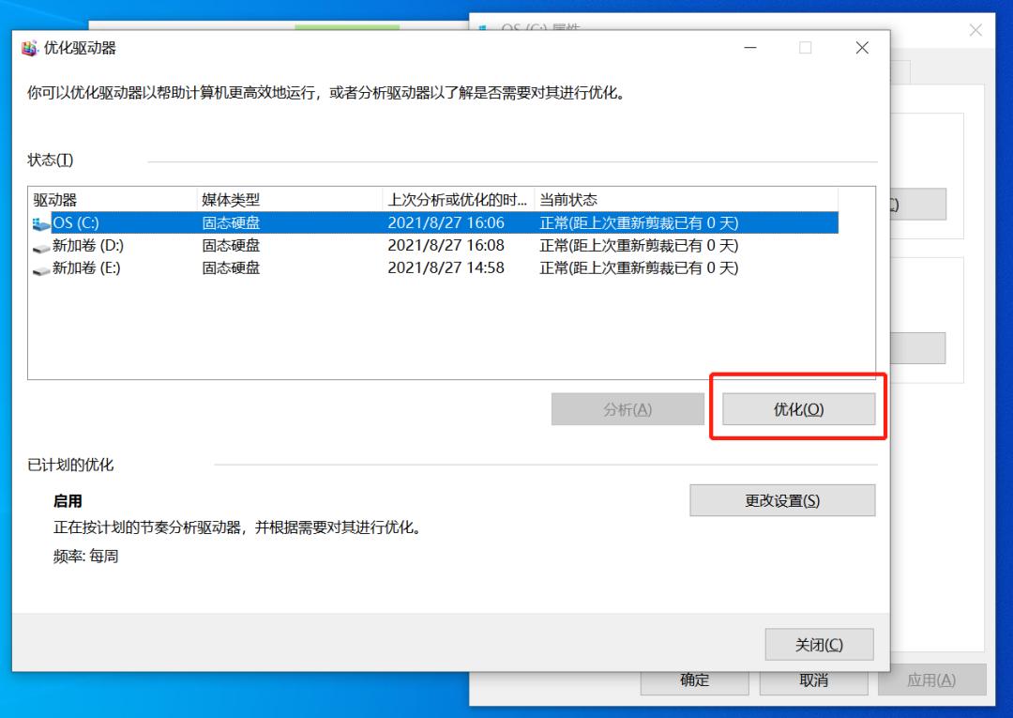1013x718 pixels.
Task: Open scheduled optimization settings via 更改设置(S)
Action: click(781, 499)
